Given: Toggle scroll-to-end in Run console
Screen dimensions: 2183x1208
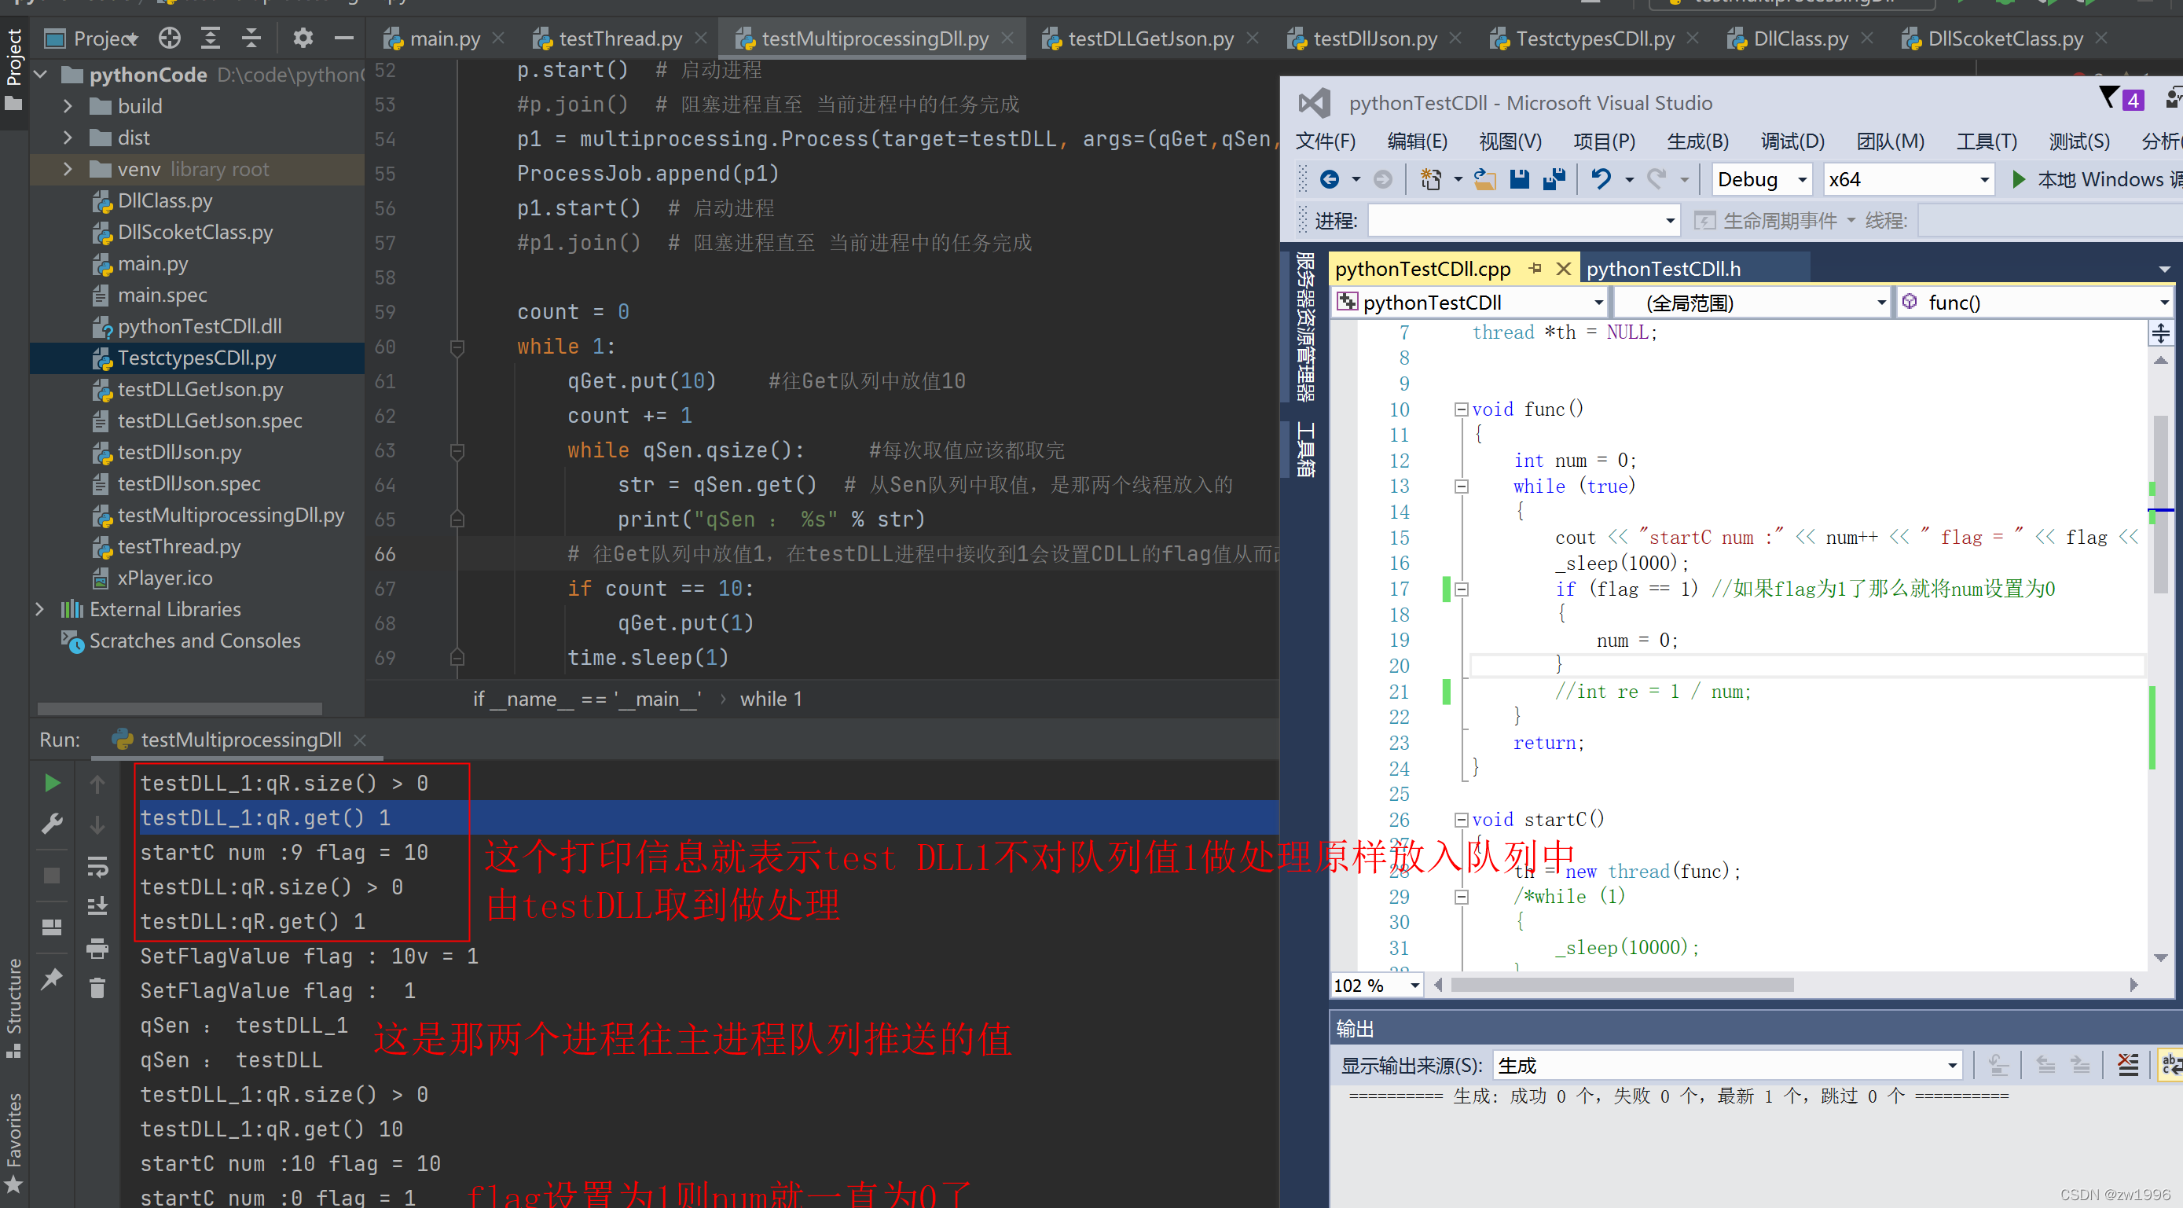Looking at the screenshot, I should [97, 906].
